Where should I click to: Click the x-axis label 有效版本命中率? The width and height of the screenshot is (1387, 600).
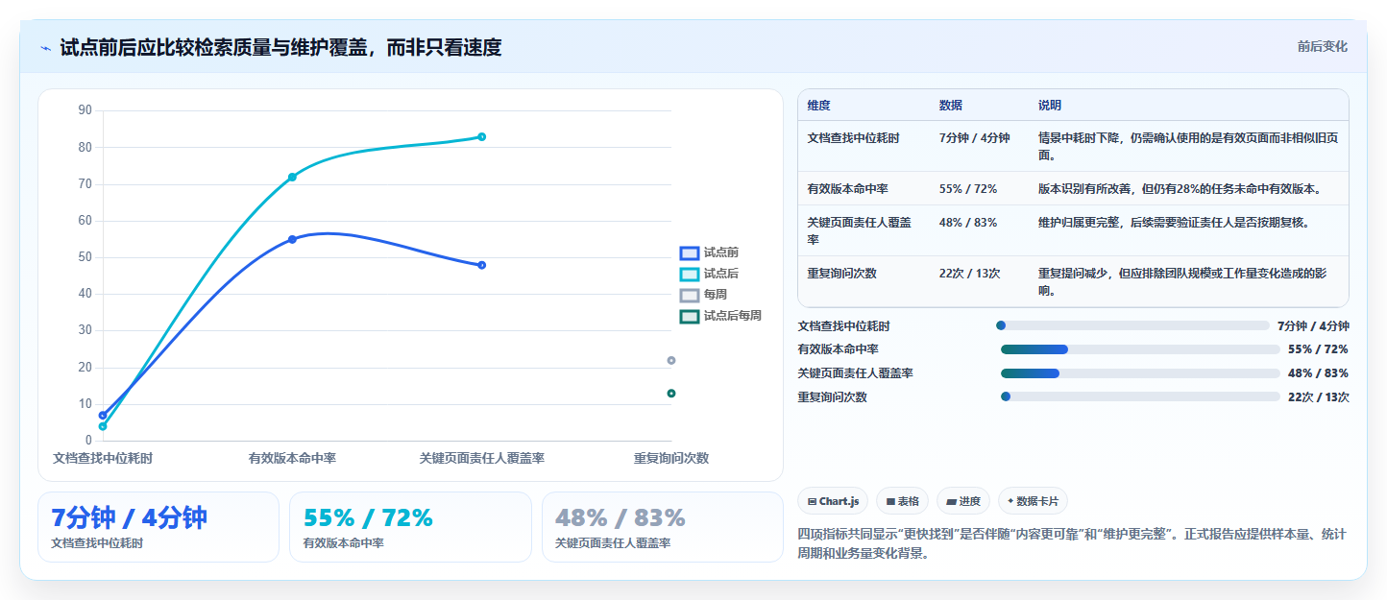point(292,459)
